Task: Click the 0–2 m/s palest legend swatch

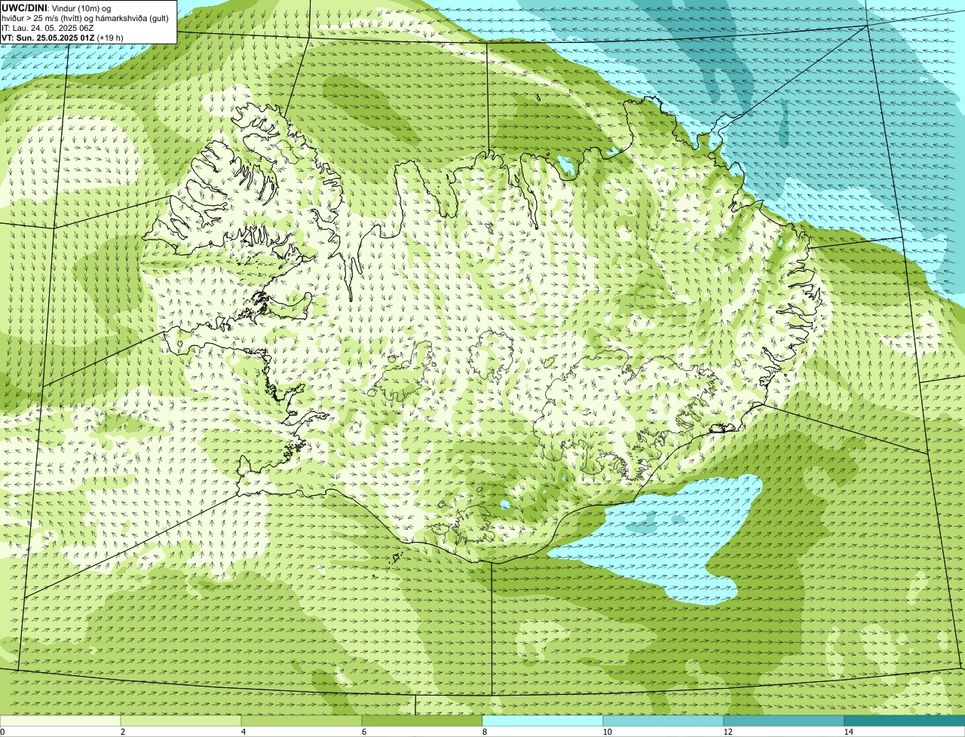Action: [x=60, y=720]
